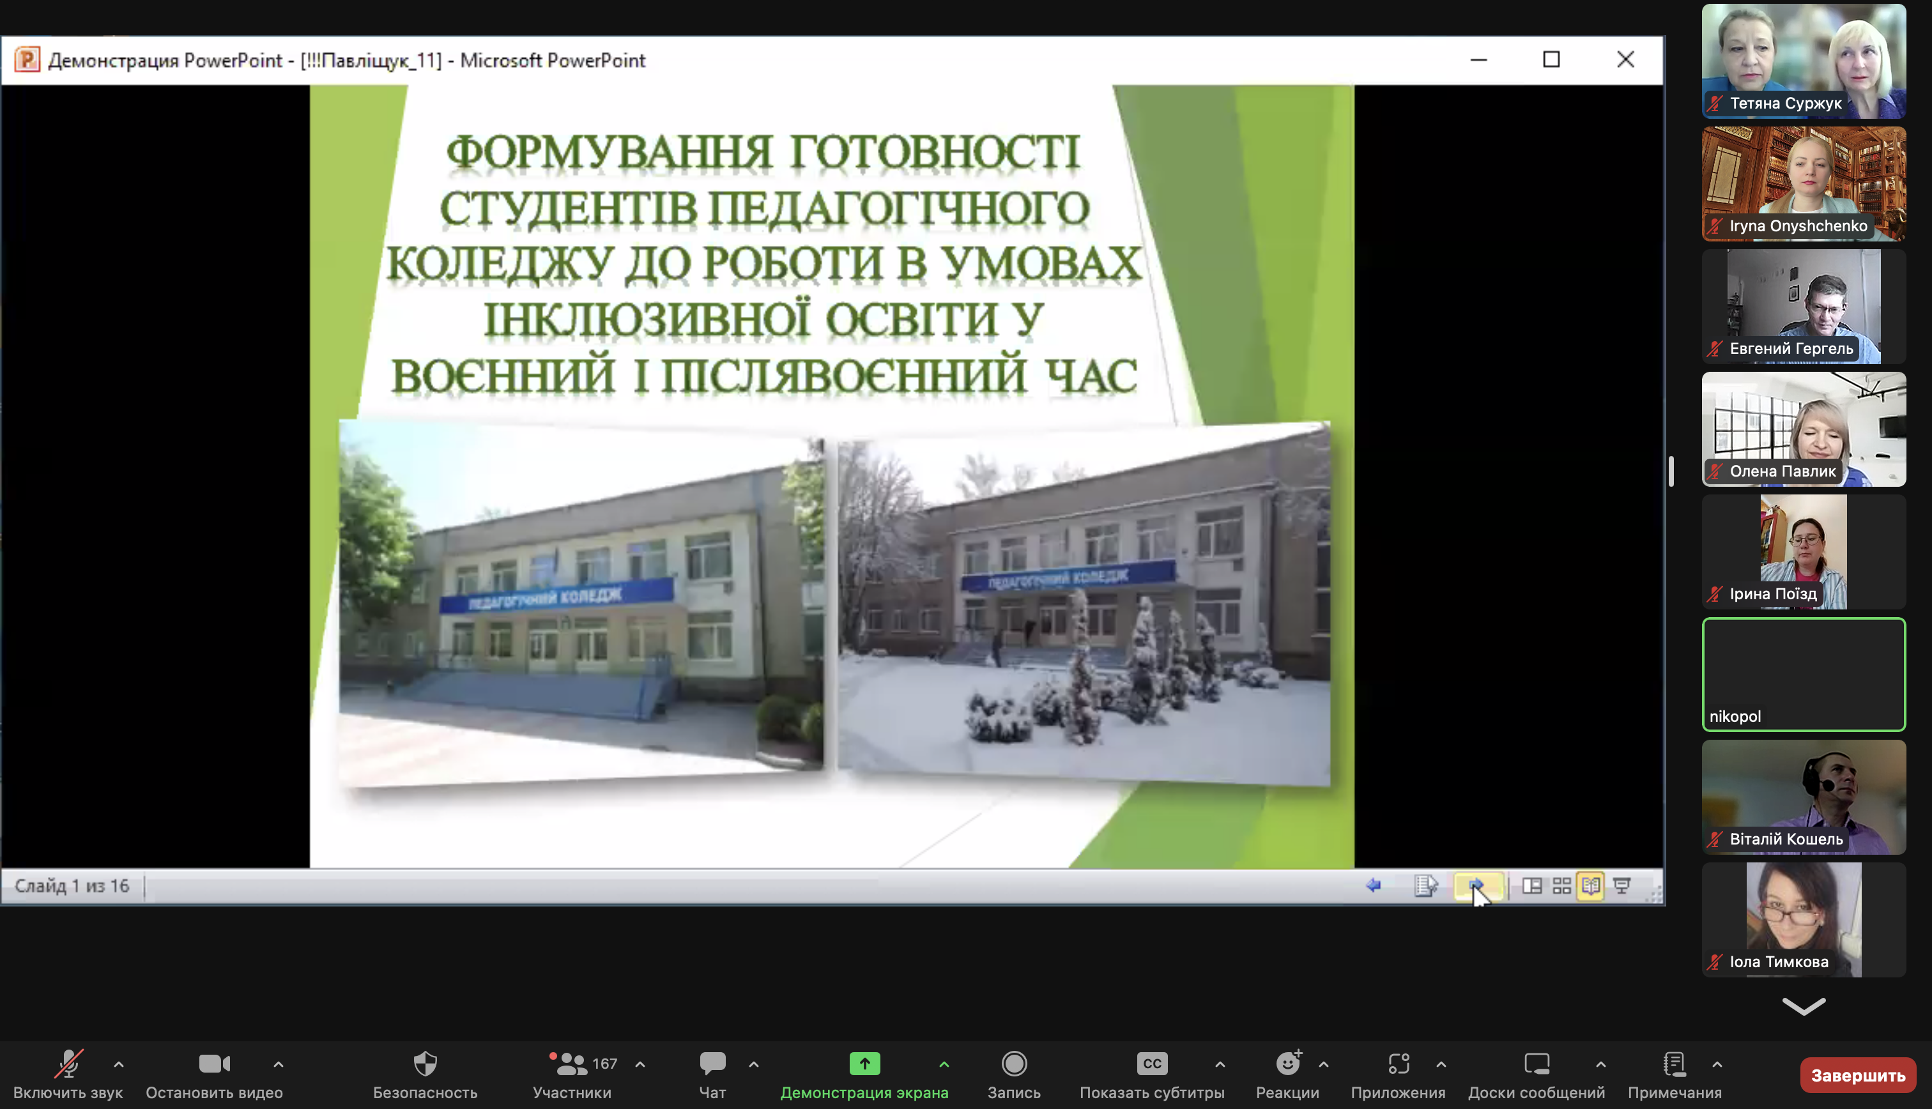1932x1109 pixels.
Task: Select Тетяна Суржук video tile
Action: 1804,61
